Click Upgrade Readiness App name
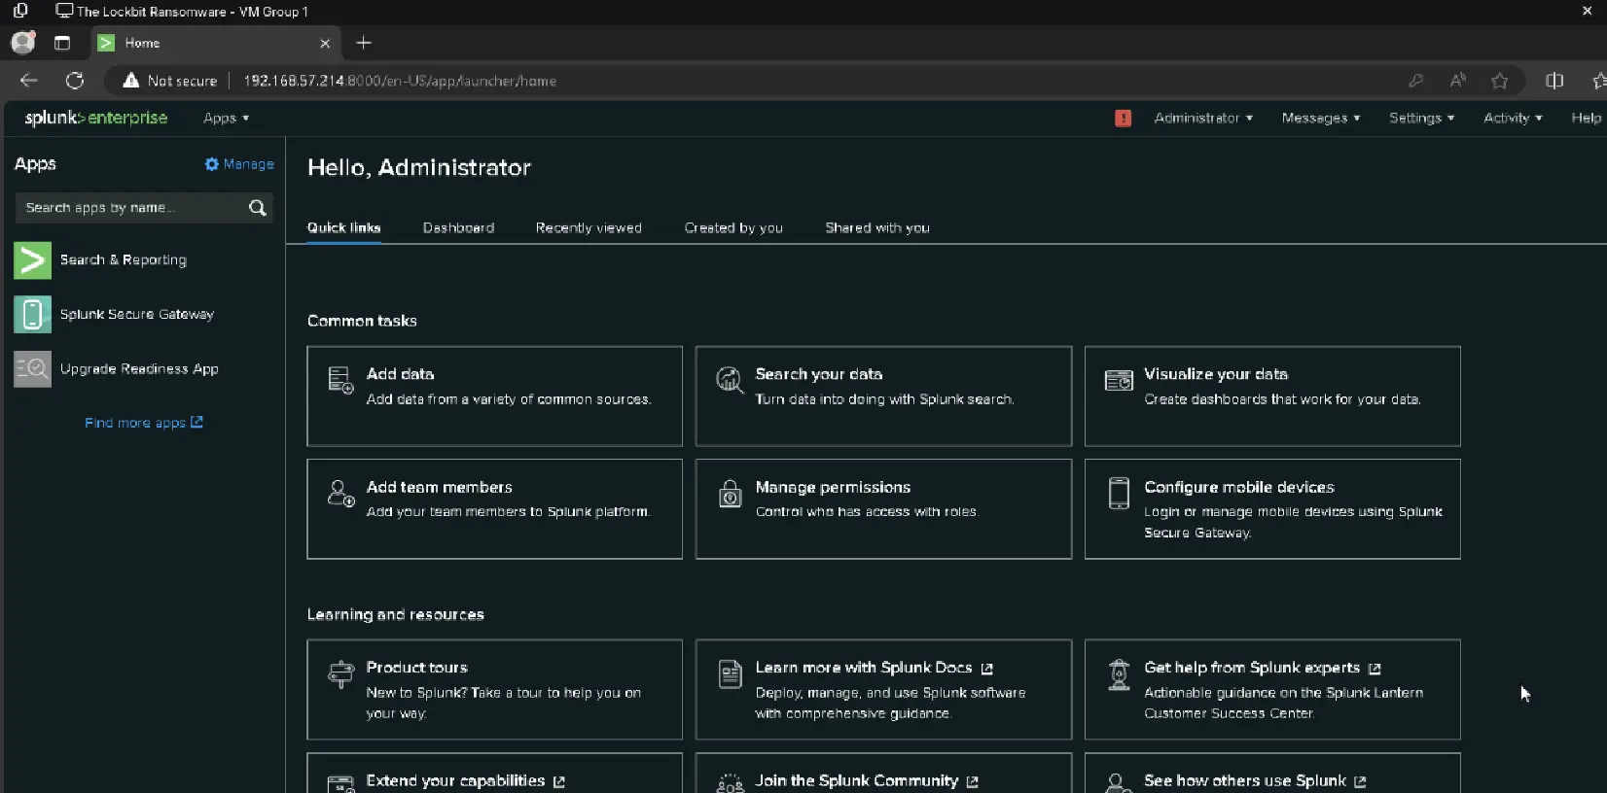 (x=139, y=369)
